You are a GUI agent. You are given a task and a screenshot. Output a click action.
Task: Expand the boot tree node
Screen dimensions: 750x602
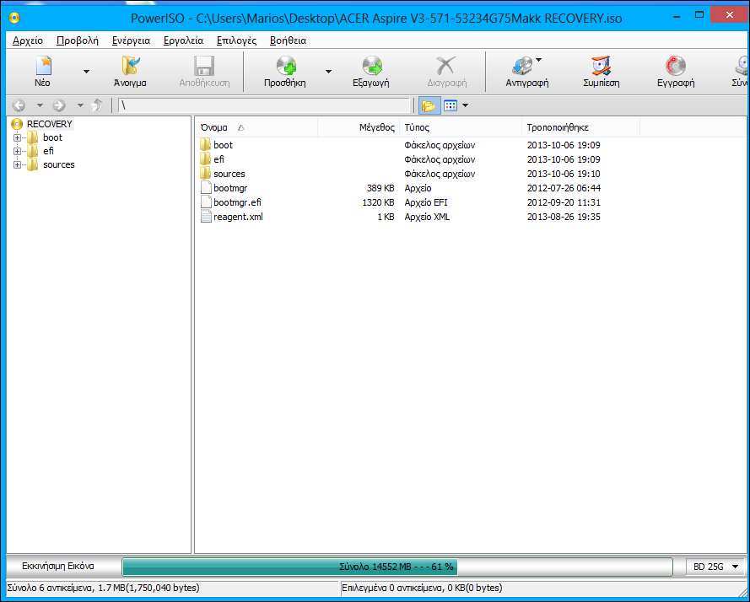(x=17, y=137)
